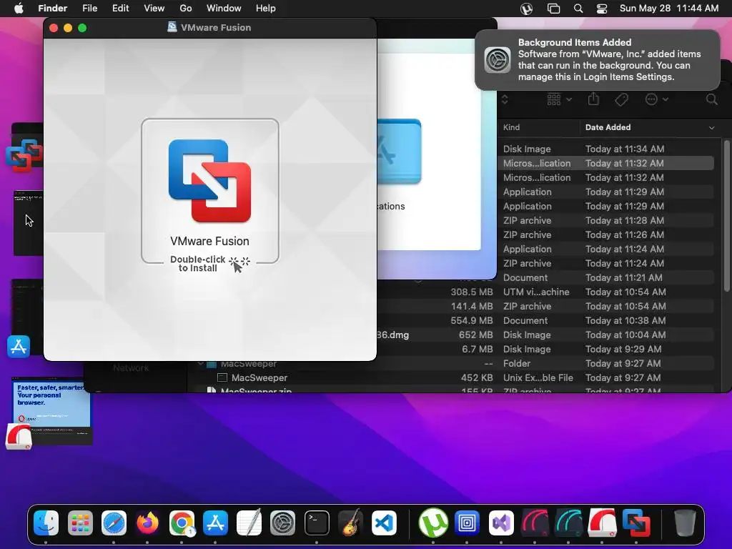The image size is (732, 549).
Task: Click Finder window search magnifier icon
Action: point(711,99)
